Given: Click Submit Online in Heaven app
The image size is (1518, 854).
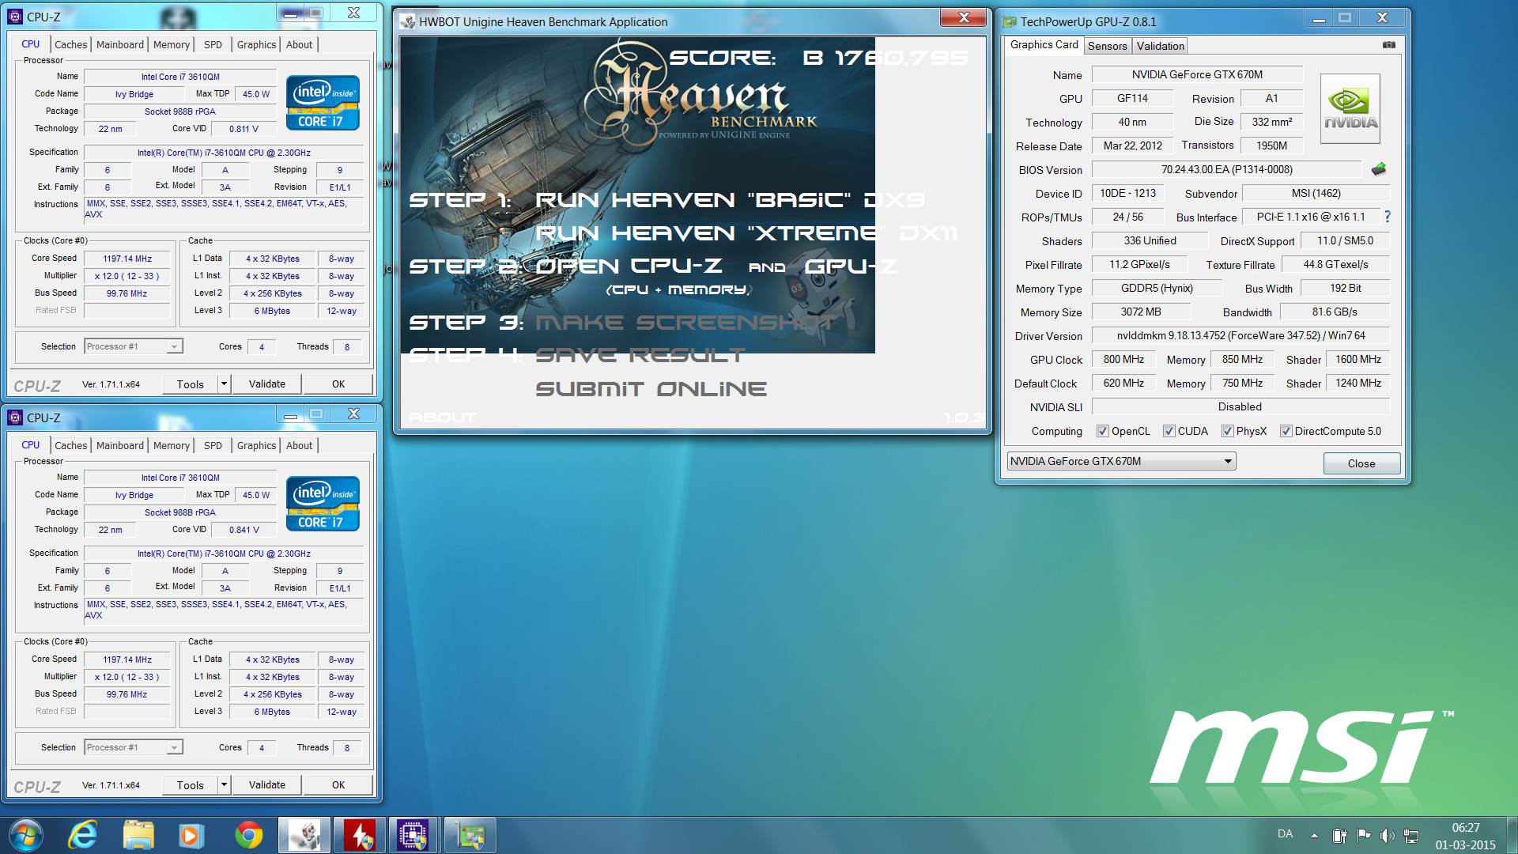Looking at the screenshot, I should pos(651,389).
